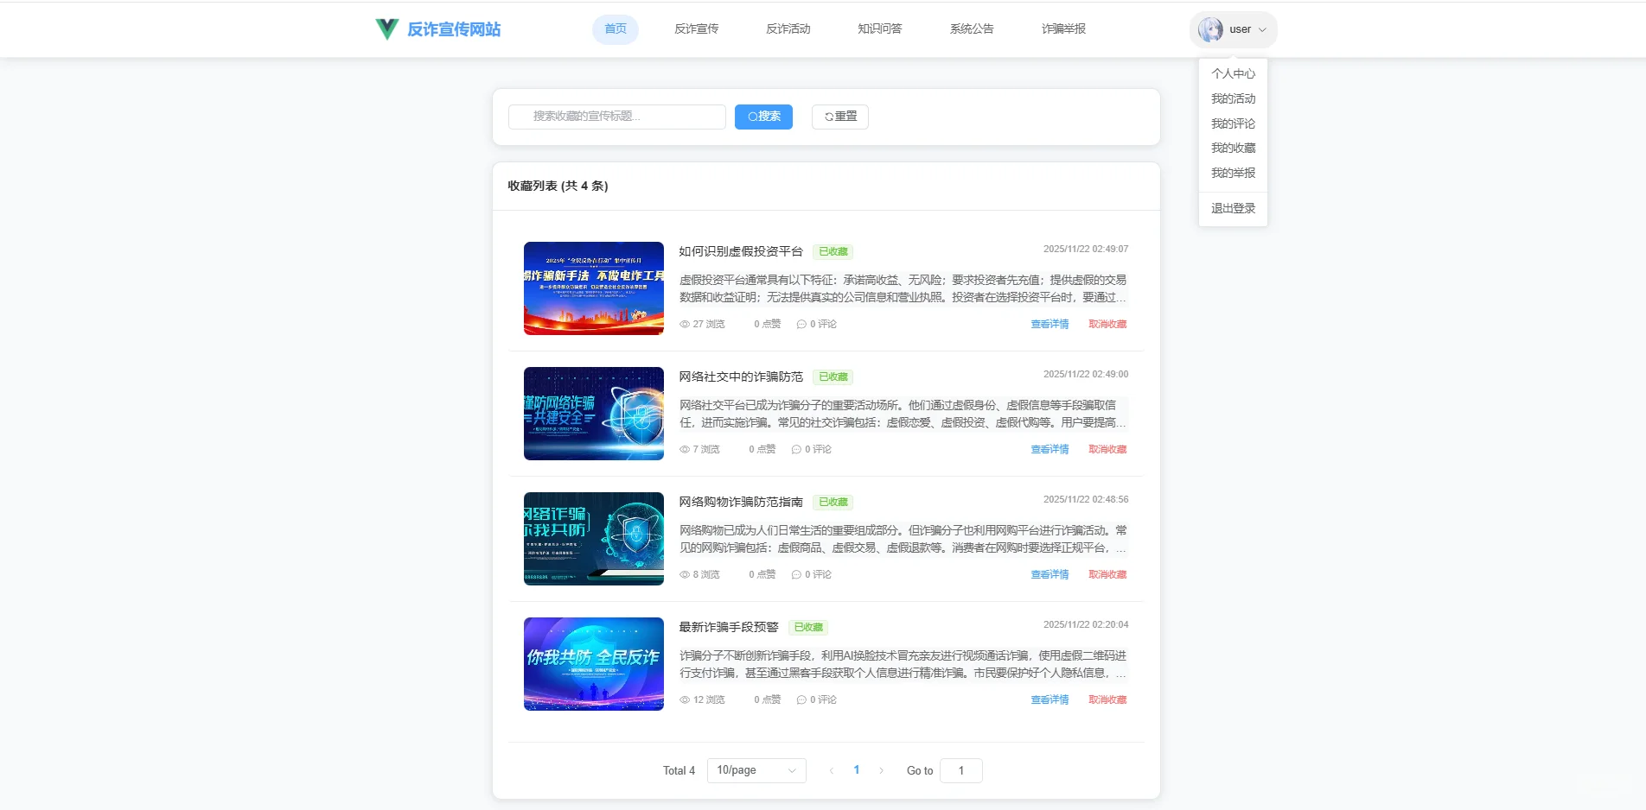Open the 10/page page size dropdown
Viewport: 1646px width, 810px height.
click(x=756, y=770)
